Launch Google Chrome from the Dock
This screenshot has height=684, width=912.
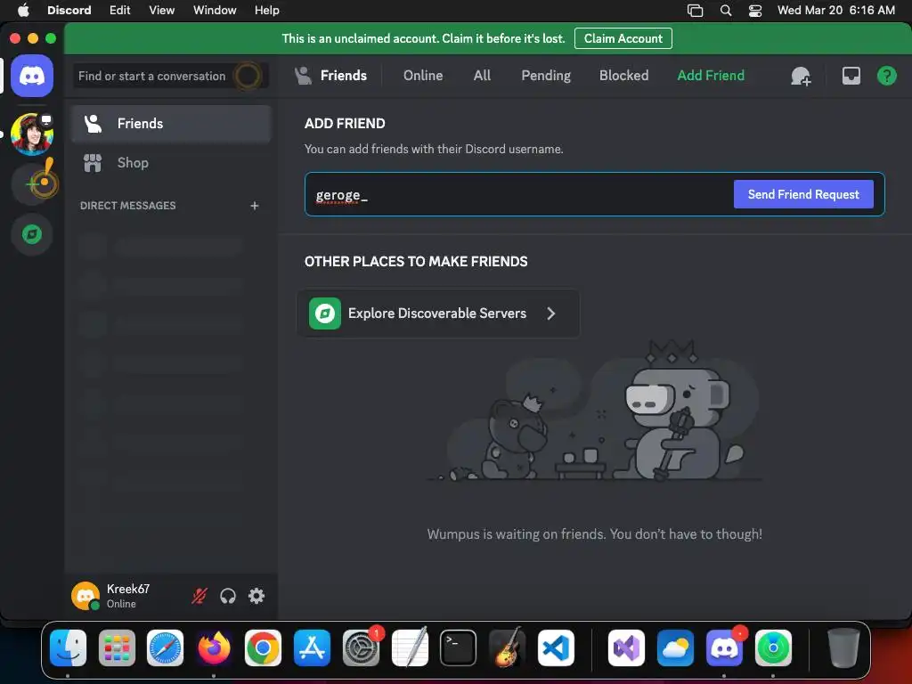[263, 647]
